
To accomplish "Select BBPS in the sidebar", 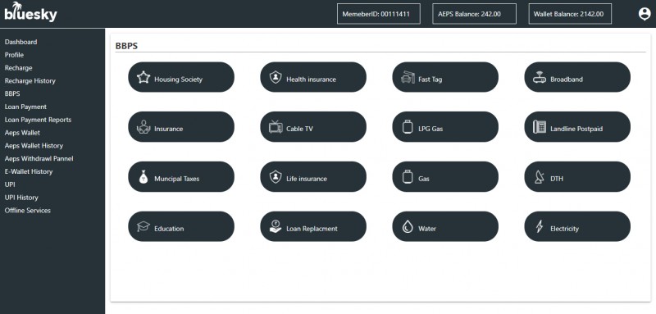I will coord(12,93).
